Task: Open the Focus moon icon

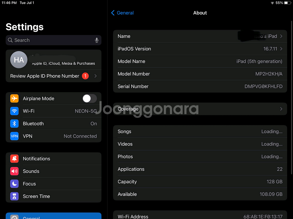Action: click(14, 184)
